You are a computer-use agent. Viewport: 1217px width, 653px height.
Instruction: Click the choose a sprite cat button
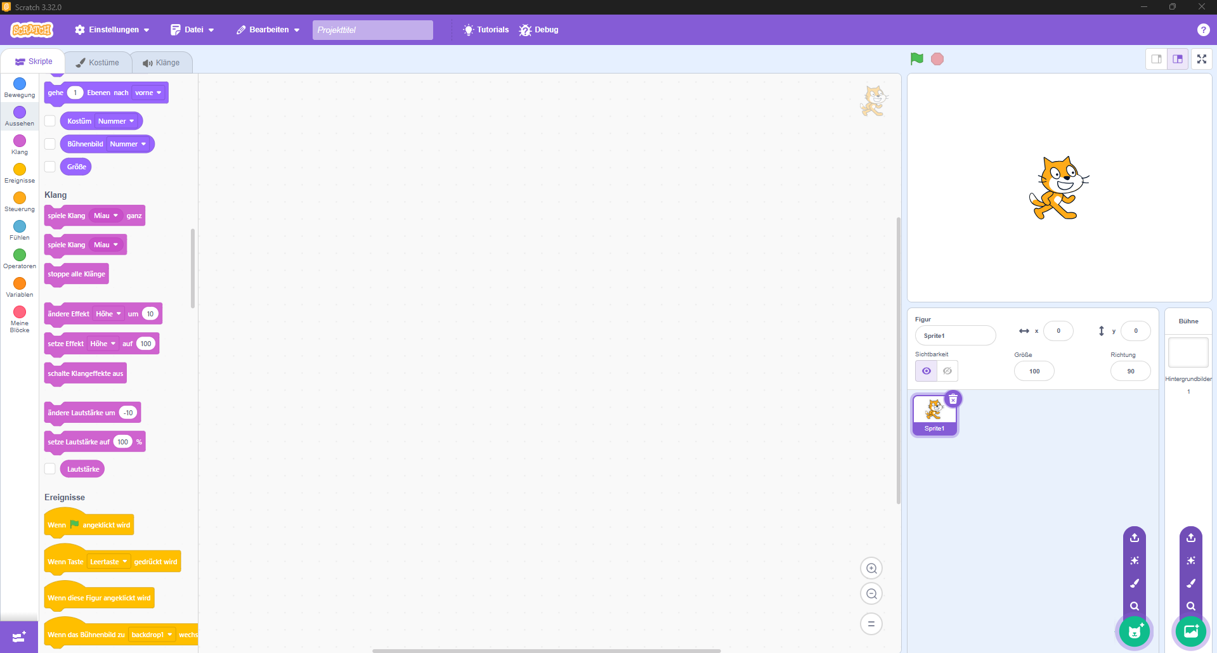click(1135, 631)
